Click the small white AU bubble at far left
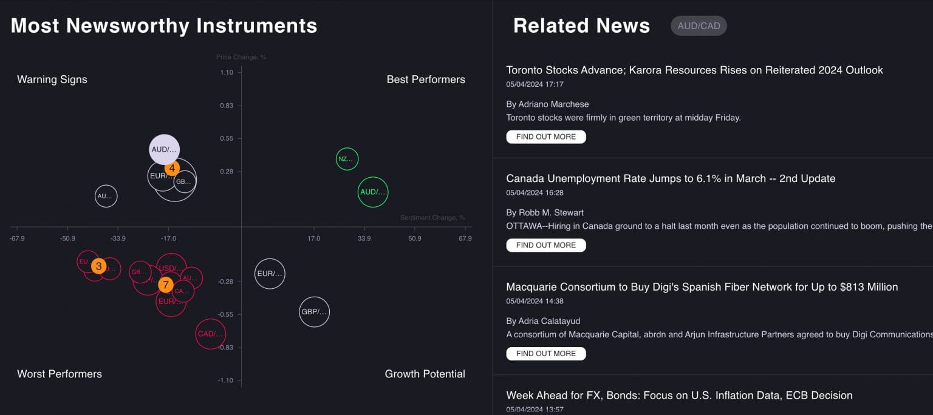933x415 pixels. 106,196
